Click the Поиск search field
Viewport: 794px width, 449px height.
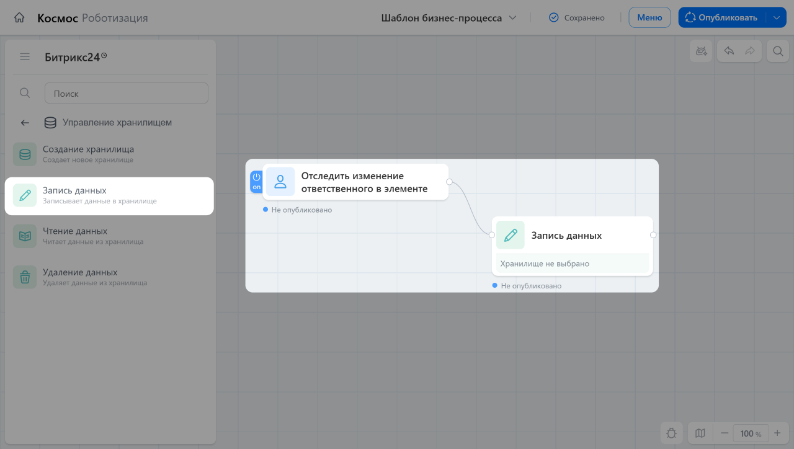coord(127,93)
